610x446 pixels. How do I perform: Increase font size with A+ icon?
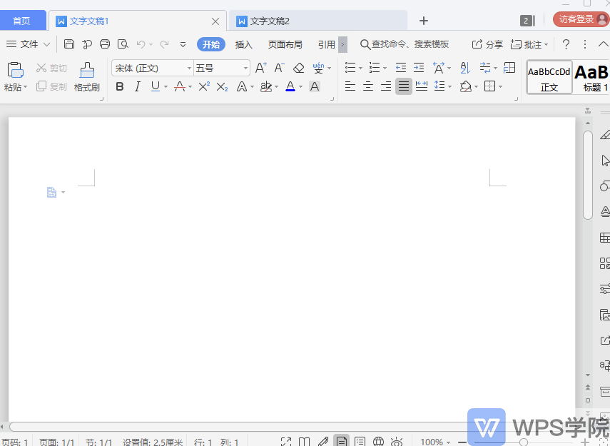[x=261, y=68]
